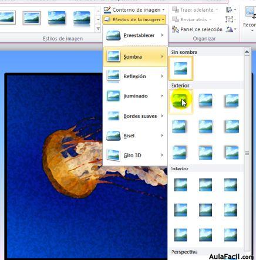Image resolution: width=256 pixels, height=260 pixels.
Task: Apply the last Interior shadow in the second row
Action: [x=231, y=210]
